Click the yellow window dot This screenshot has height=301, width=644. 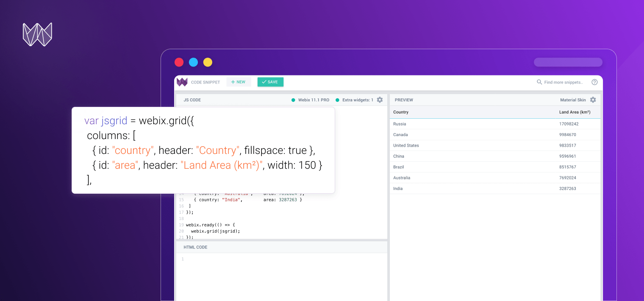click(208, 62)
